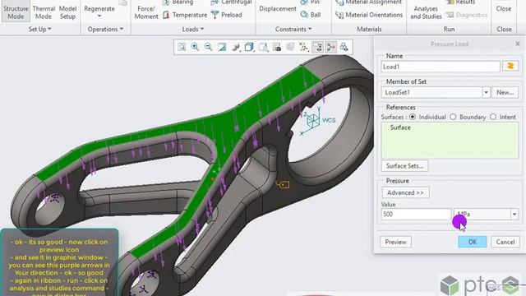This screenshot has width=526, height=296.
Task: Select the Ball constraint tool
Action: 311,15
